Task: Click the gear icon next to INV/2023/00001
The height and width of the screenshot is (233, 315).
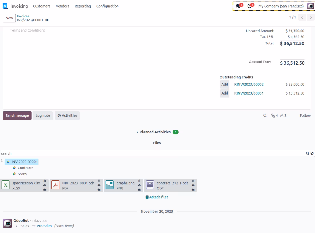Action: (x=47, y=20)
